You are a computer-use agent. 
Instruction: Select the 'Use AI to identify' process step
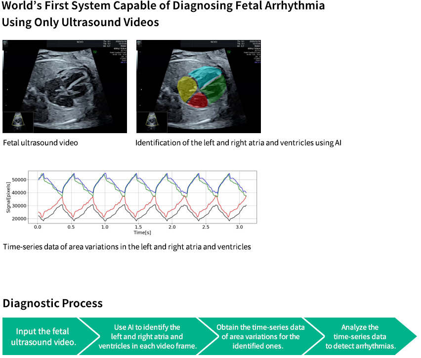coord(148,336)
